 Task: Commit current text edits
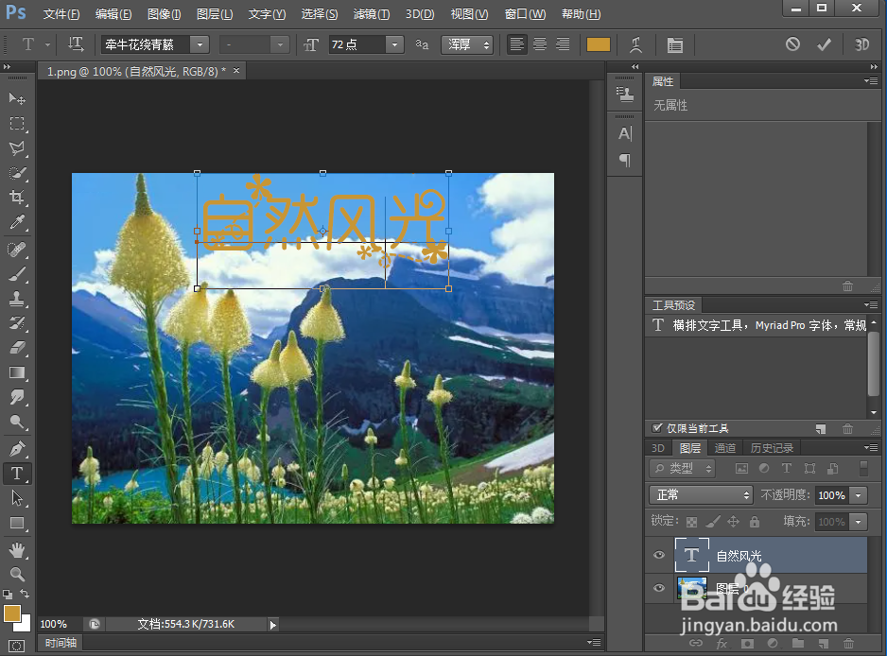pyautogui.click(x=825, y=44)
